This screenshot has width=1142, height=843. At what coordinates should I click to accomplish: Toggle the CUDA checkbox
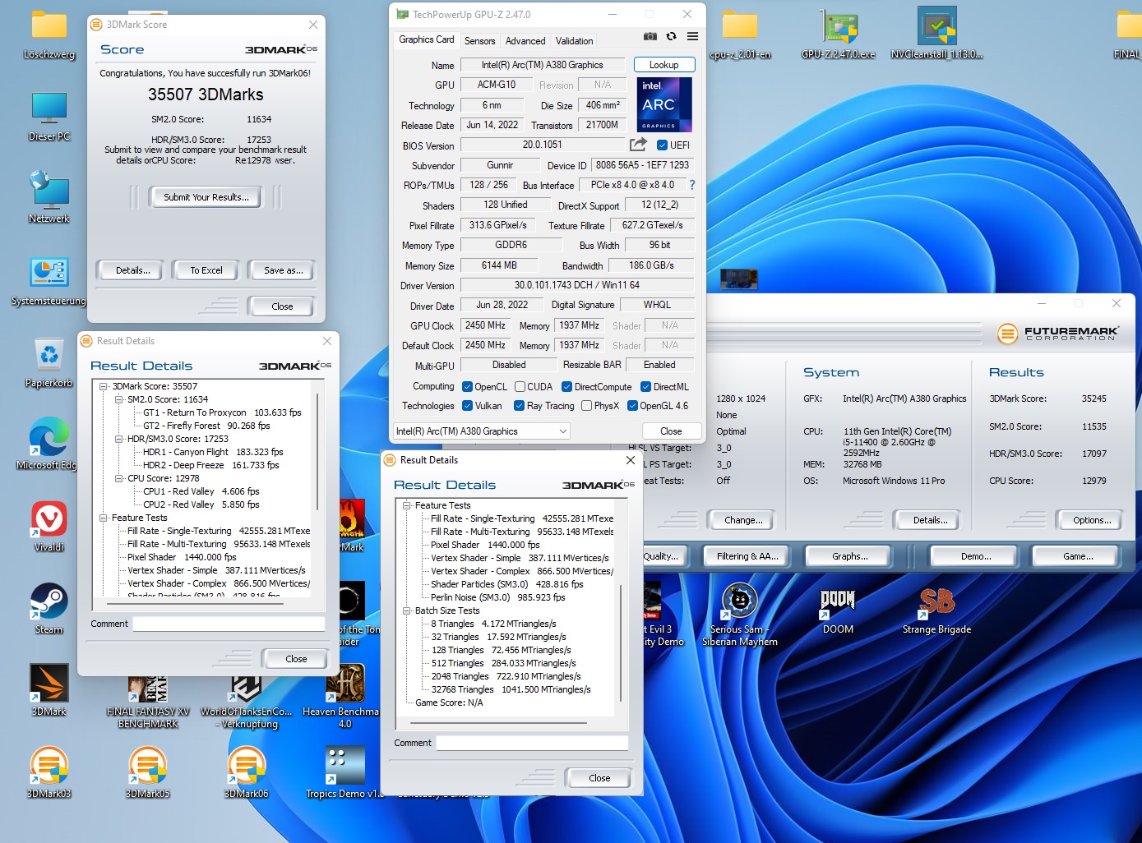pos(520,387)
